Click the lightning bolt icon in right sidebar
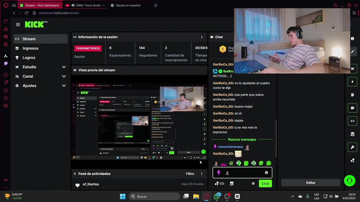 [352, 82]
